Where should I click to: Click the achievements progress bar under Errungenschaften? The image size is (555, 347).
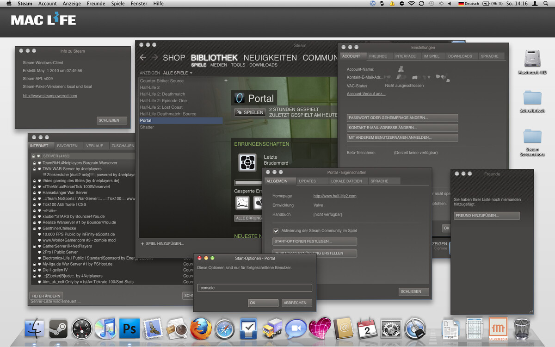pos(248,182)
